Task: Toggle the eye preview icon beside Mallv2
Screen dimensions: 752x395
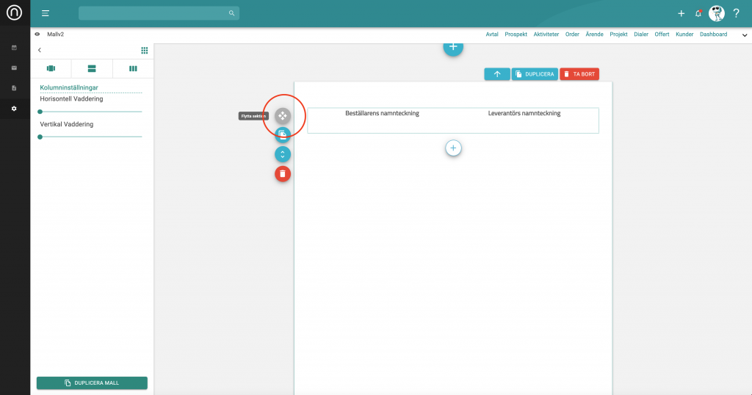Action: click(x=37, y=34)
